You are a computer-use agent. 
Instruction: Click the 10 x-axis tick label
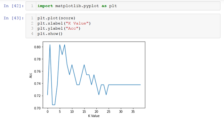coord(72,112)
